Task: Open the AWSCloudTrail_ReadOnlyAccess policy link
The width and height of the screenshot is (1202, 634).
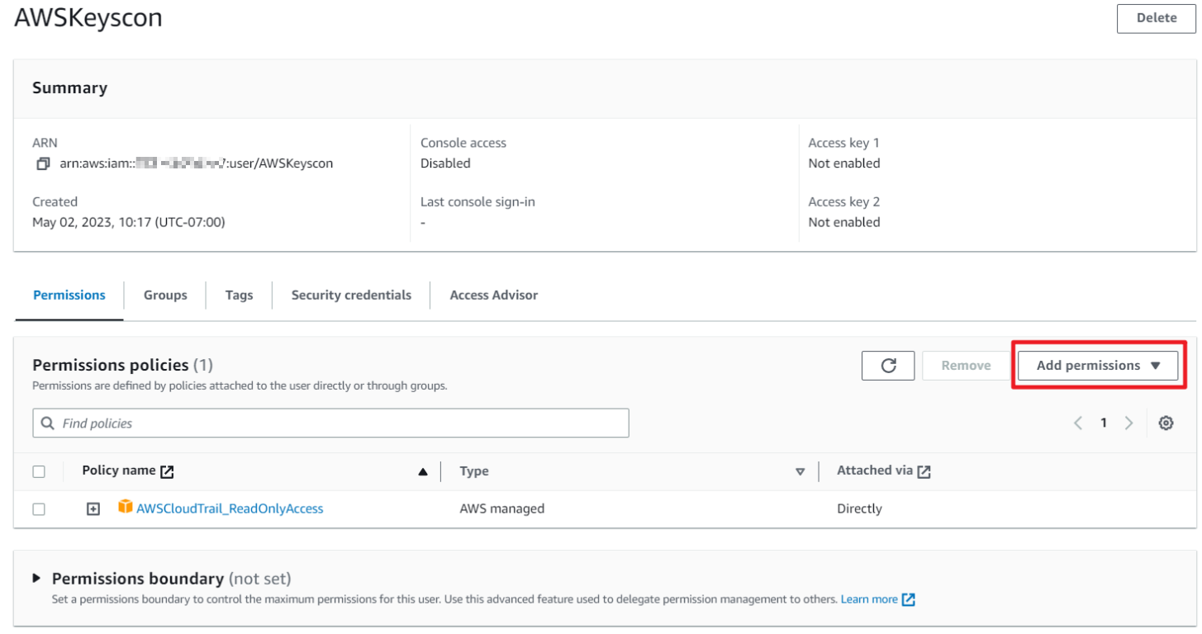Action: 230,509
